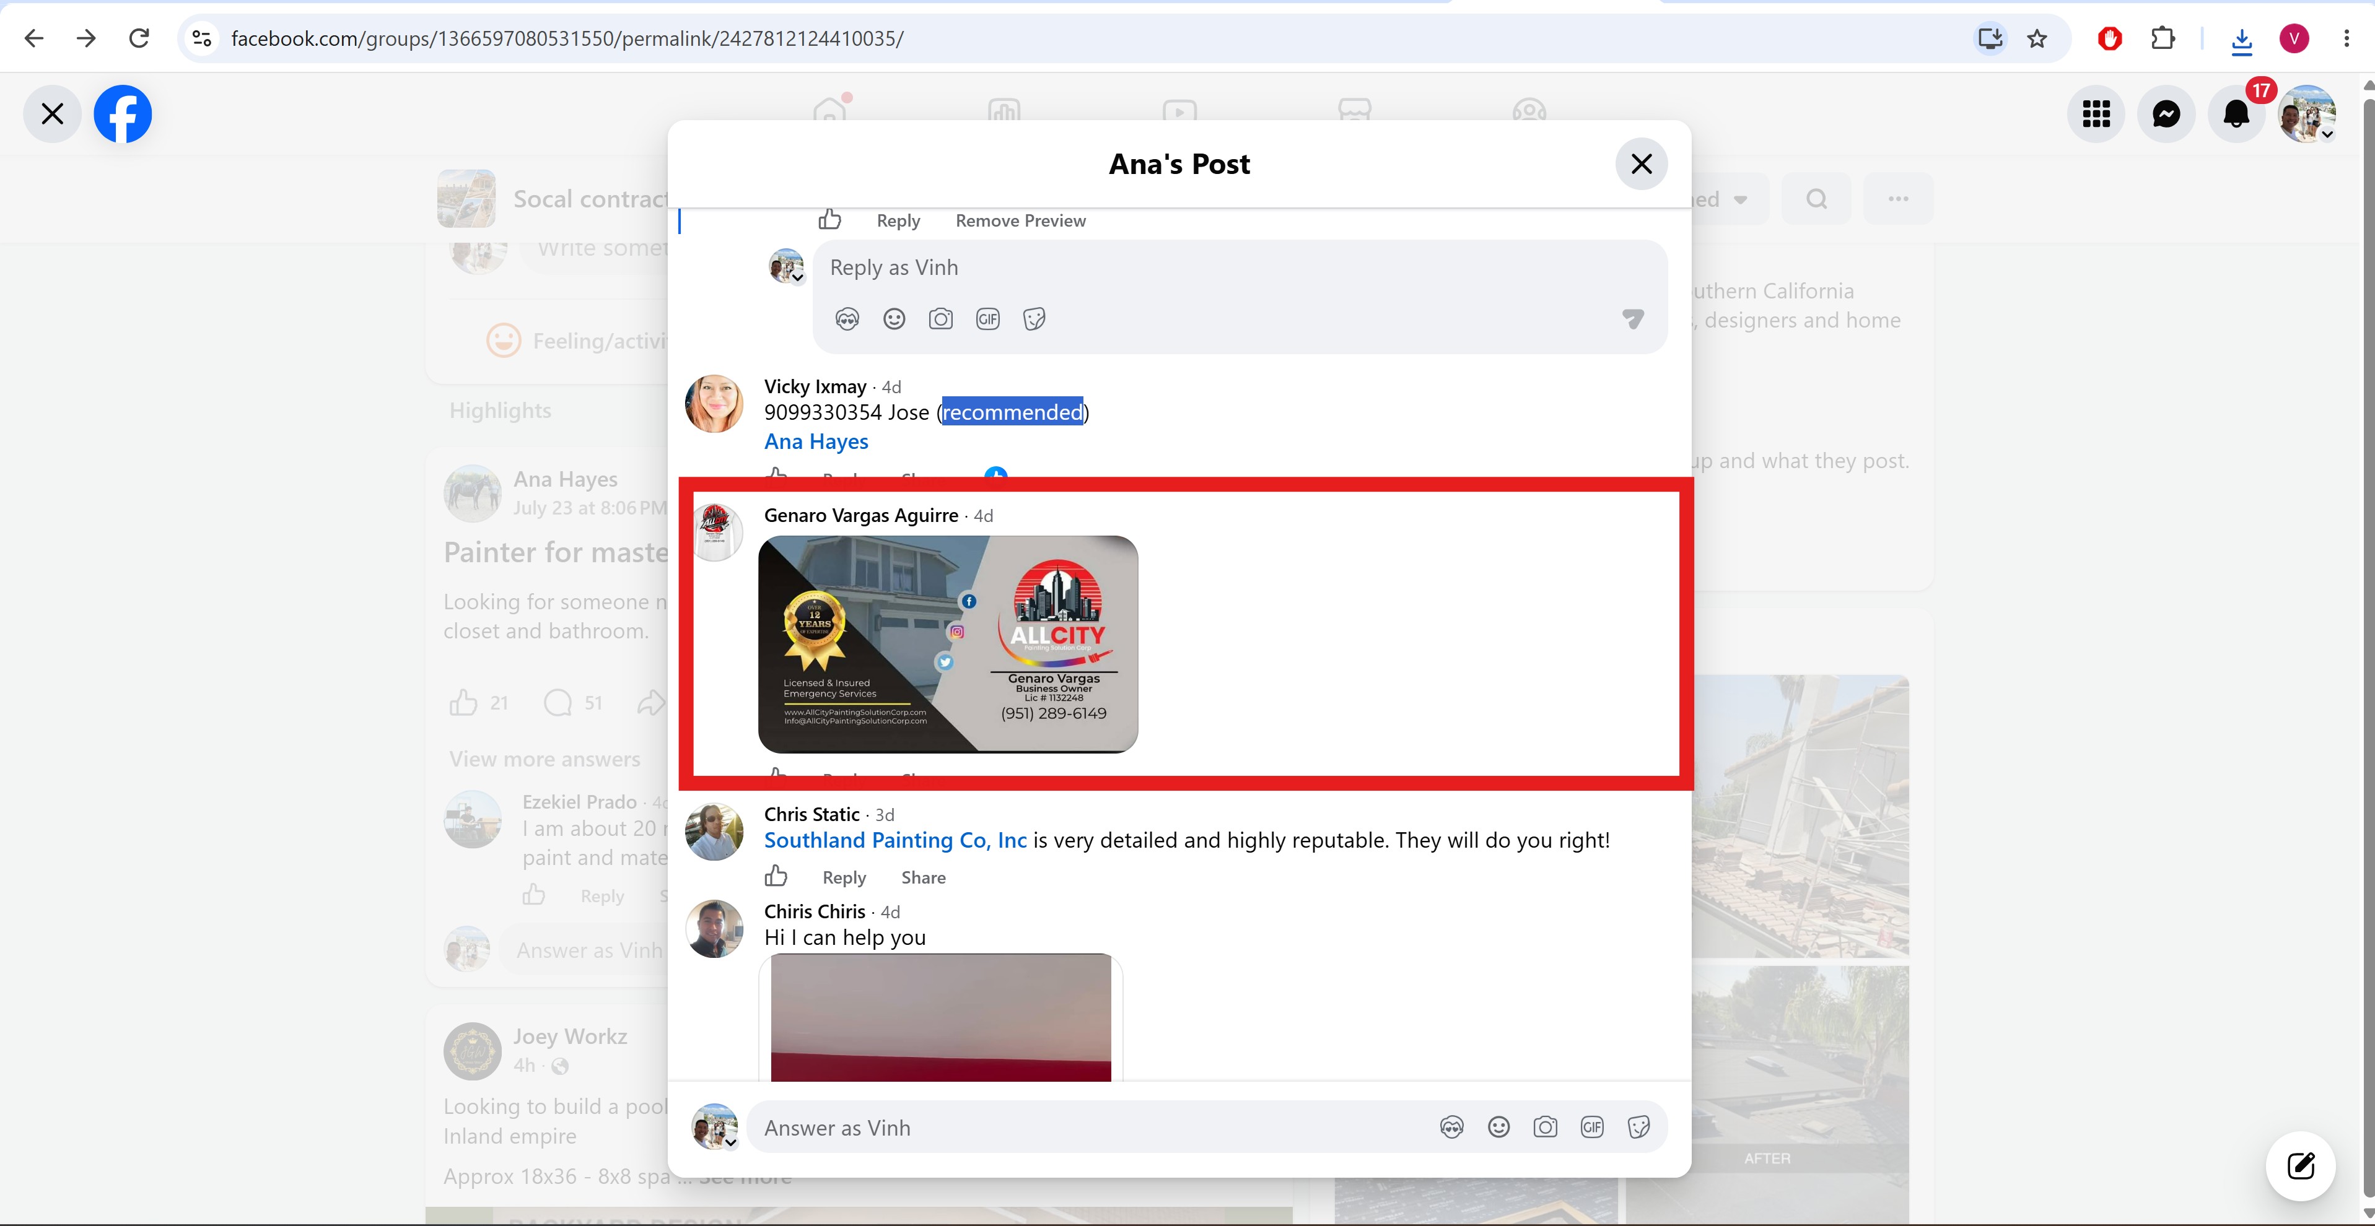Image resolution: width=2375 pixels, height=1226 pixels.
Task: Insert emoji in answer box
Action: click(x=1499, y=1128)
